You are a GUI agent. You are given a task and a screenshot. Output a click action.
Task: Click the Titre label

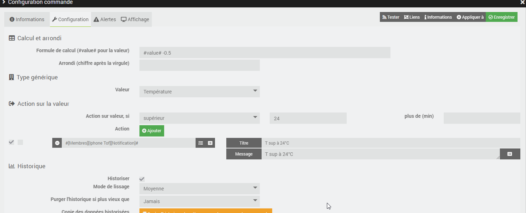[x=244, y=143]
